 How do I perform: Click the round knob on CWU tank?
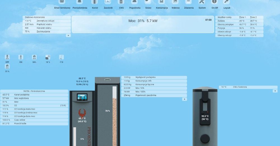point(205,139)
